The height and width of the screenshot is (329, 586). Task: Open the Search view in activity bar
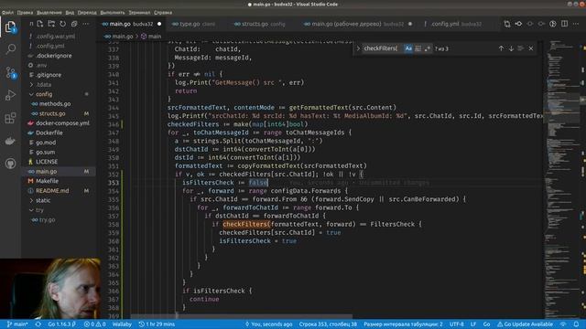click(10, 48)
